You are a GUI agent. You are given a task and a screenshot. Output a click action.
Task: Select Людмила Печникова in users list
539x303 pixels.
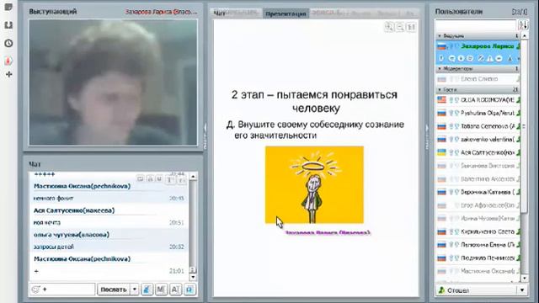pos(478,258)
